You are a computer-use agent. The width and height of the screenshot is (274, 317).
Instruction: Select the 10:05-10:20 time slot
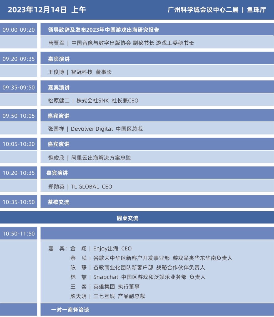(x=19, y=144)
